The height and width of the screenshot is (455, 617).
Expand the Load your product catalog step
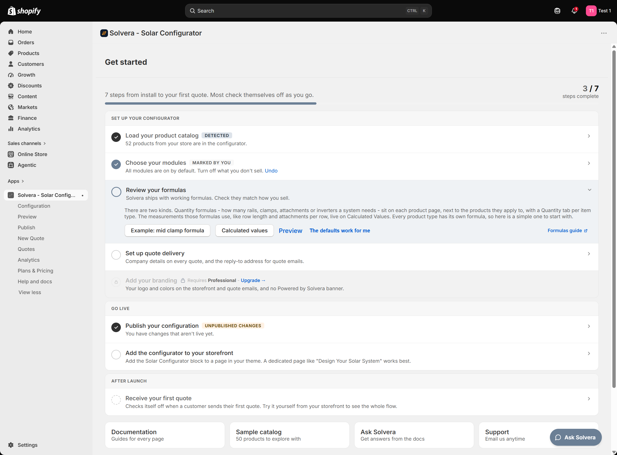pyautogui.click(x=589, y=136)
